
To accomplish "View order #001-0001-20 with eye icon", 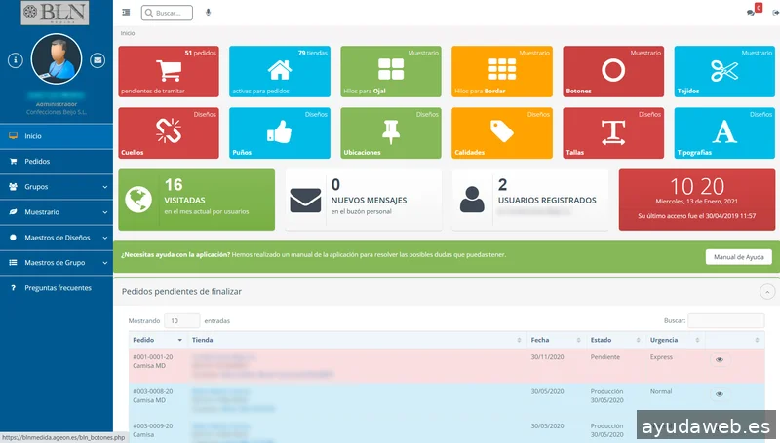I will pyautogui.click(x=720, y=359).
